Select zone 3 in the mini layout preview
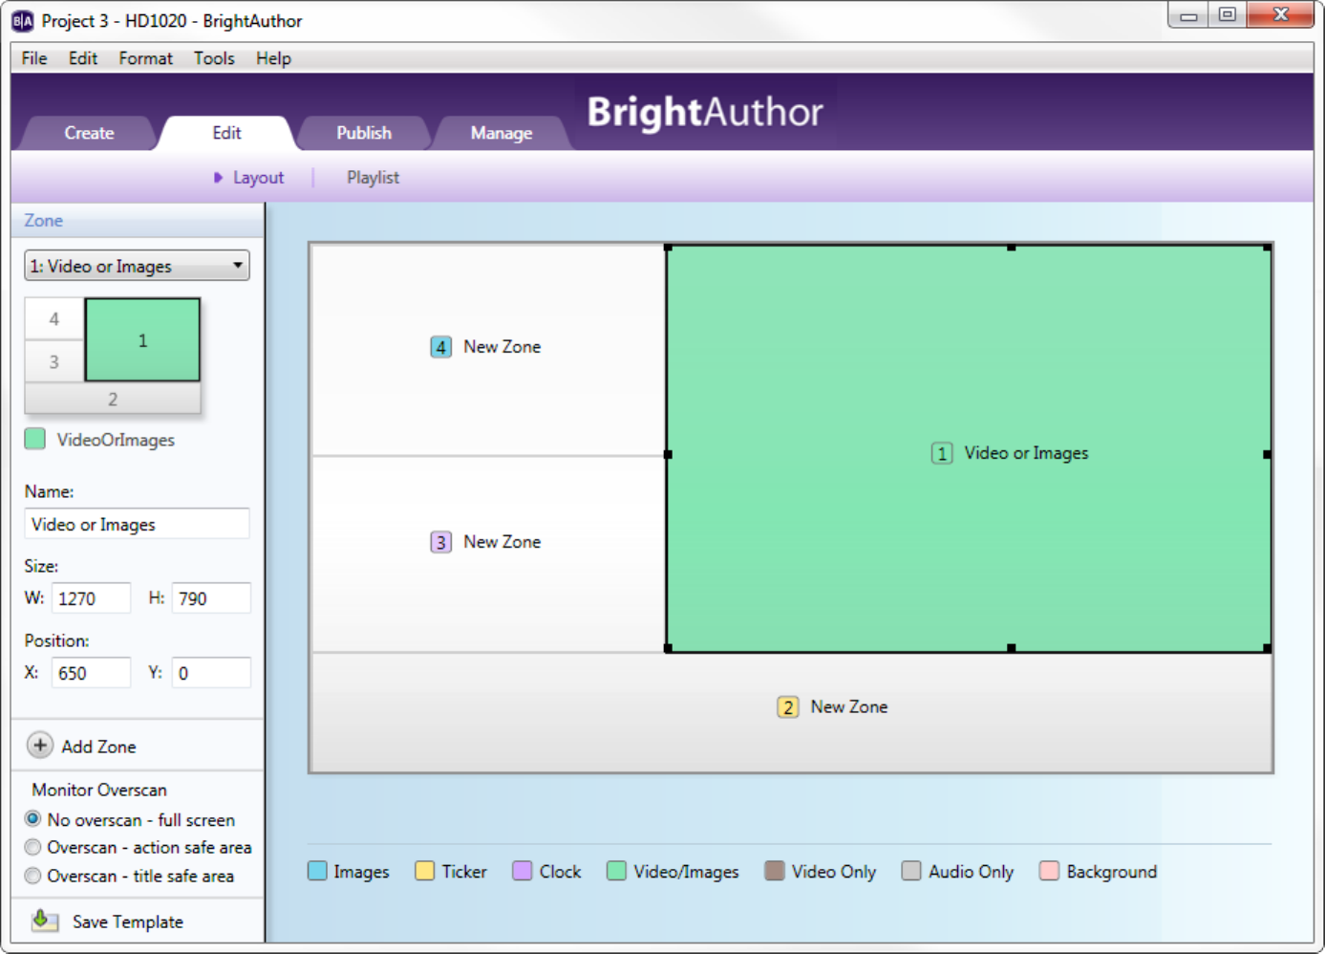1325x954 pixels. pos(54,361)
